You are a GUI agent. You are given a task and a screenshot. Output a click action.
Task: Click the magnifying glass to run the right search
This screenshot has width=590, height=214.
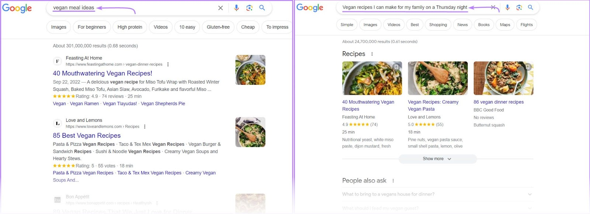point(530,7)
